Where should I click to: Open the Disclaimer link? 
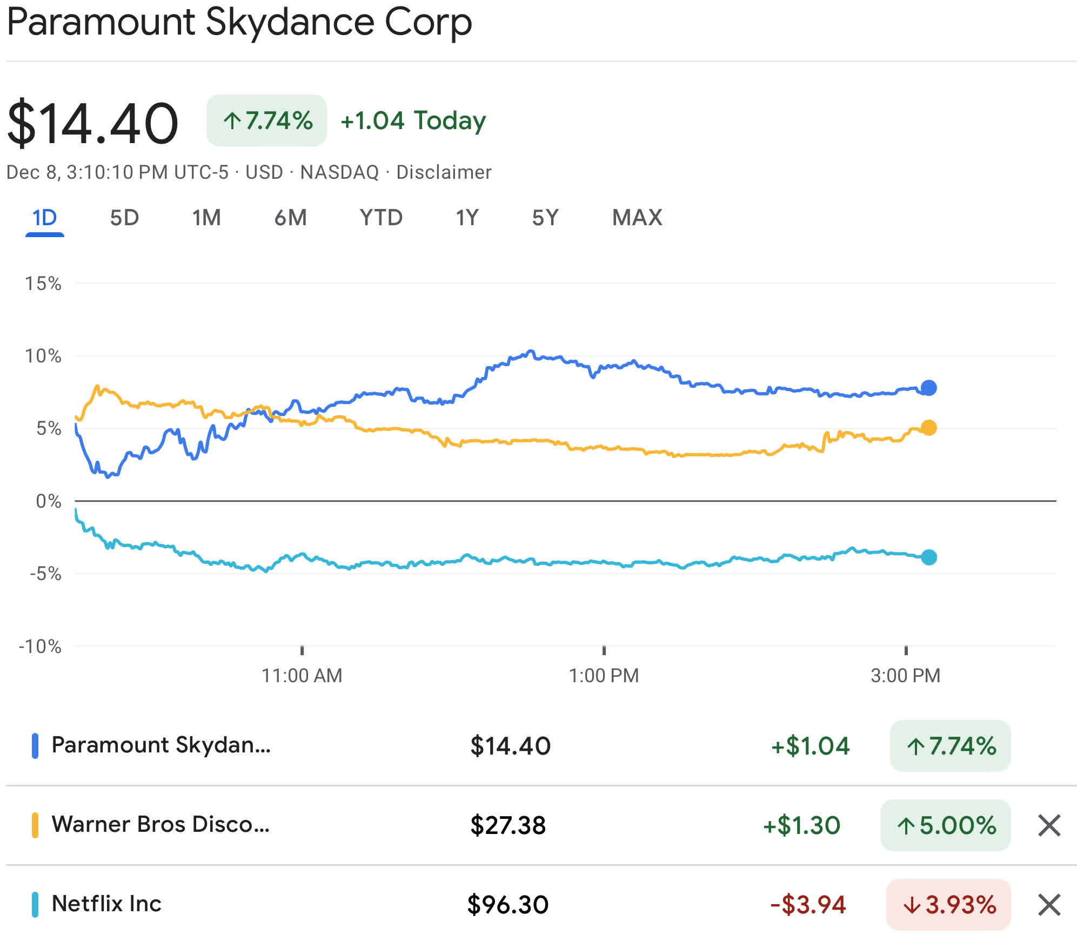click(444, 172)
